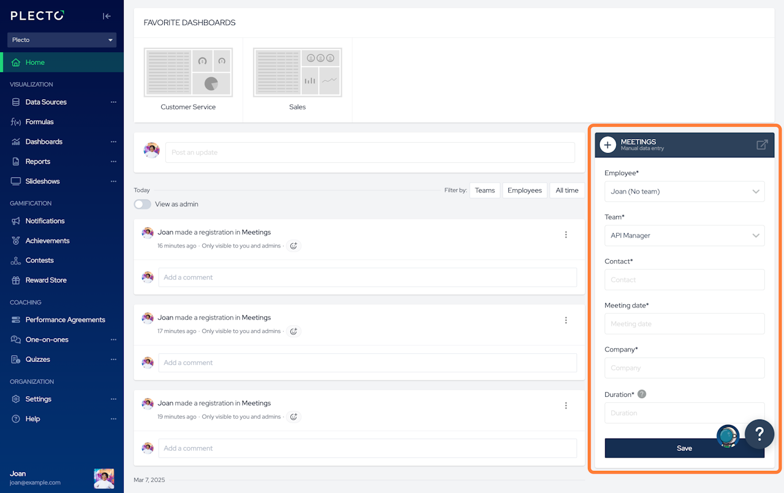Open options menu for 16 minutes ago post
784x493 pixels.
click(x=566, y=235)
